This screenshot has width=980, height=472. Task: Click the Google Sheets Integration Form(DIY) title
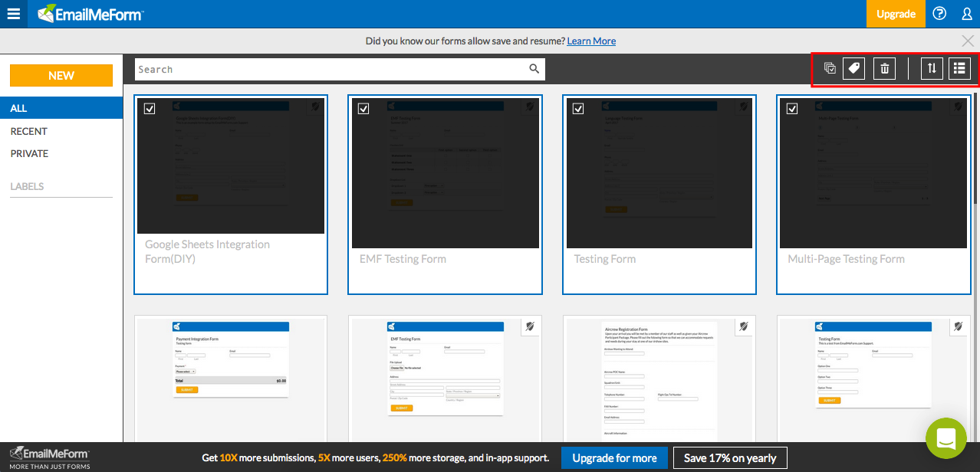tap(208, 251)
